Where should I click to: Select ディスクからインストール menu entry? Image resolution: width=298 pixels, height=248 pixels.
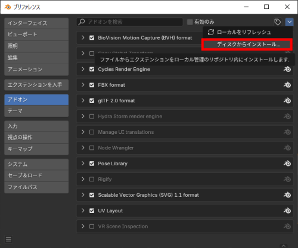[247, 45]
